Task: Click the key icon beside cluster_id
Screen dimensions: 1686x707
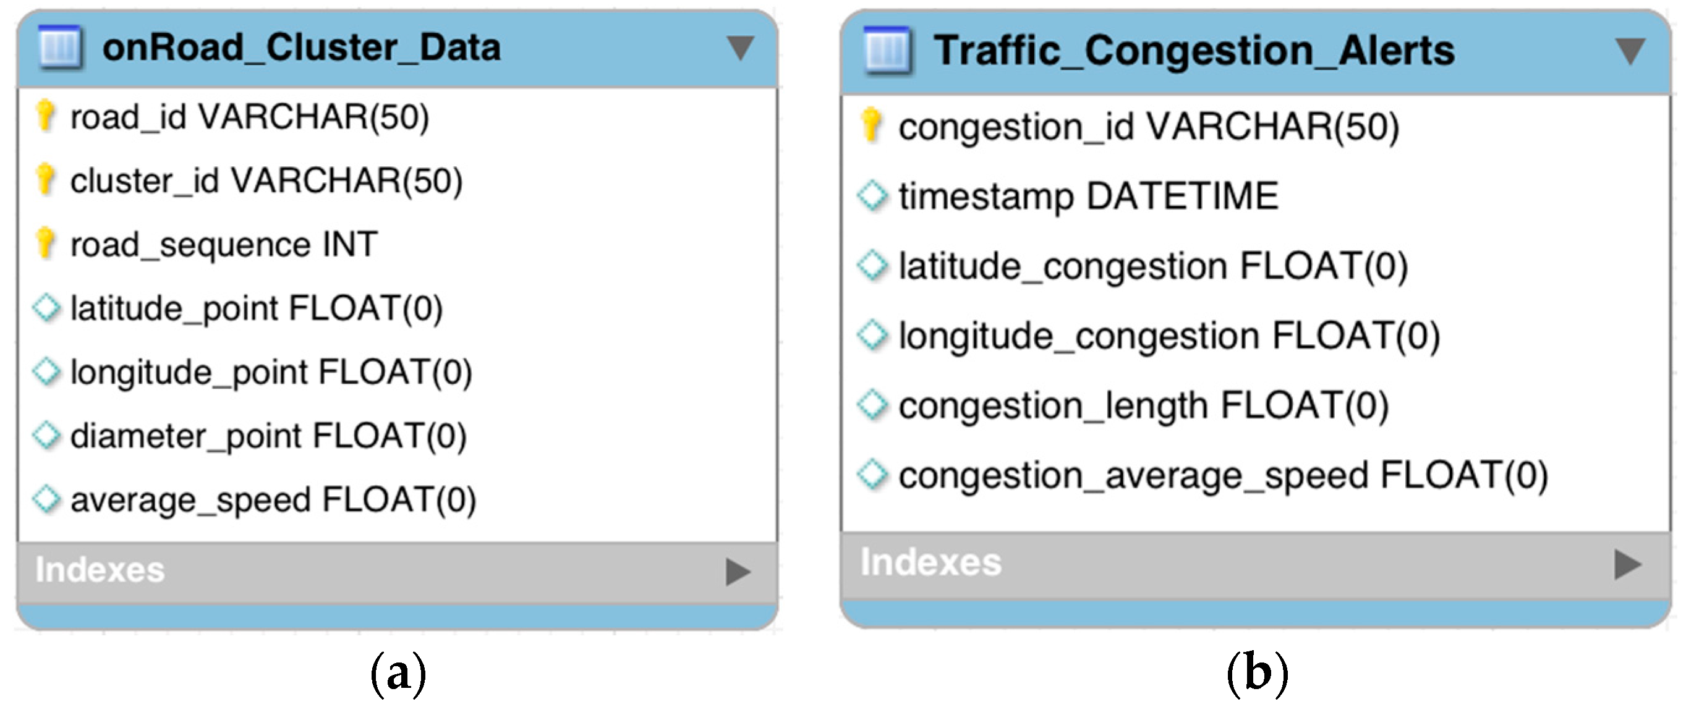Action: coord(45,179)
